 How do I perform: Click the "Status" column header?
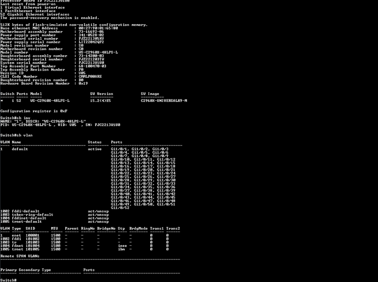(x=95, y=142)
